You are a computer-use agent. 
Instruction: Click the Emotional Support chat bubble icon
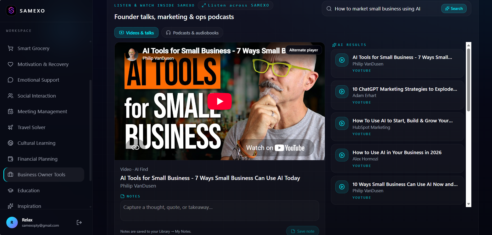[x=10, y=80]
